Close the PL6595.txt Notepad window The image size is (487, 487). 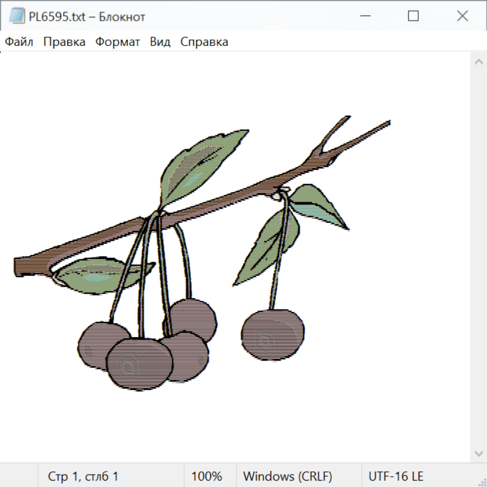462,16
